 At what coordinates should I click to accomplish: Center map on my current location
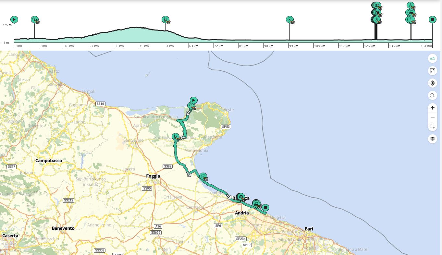pos(432,83)
